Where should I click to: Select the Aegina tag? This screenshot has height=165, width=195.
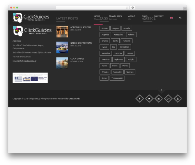pyautogui.click(x=115, y=28)
